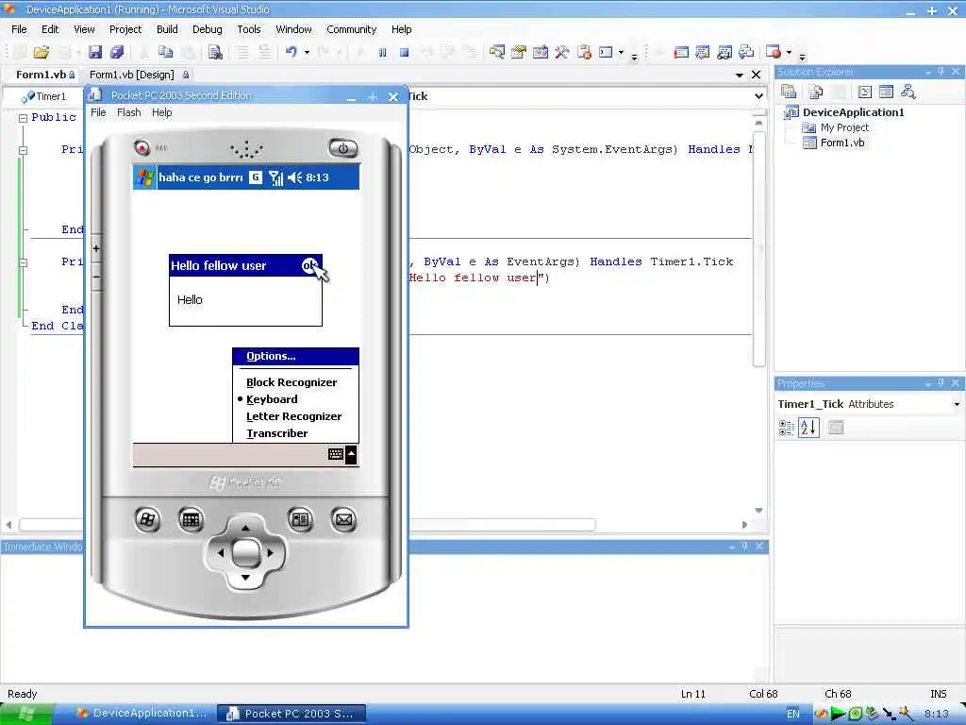This screenshot has width=966, height=725.
Task: Click the Open File folder toolbar icon
Action: pyautogui.click(x=42, y=53)
